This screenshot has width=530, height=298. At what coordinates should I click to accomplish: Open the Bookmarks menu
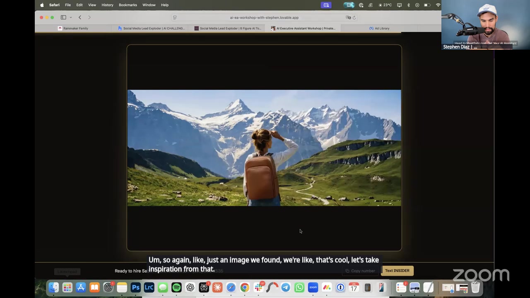tap(128, 5)
